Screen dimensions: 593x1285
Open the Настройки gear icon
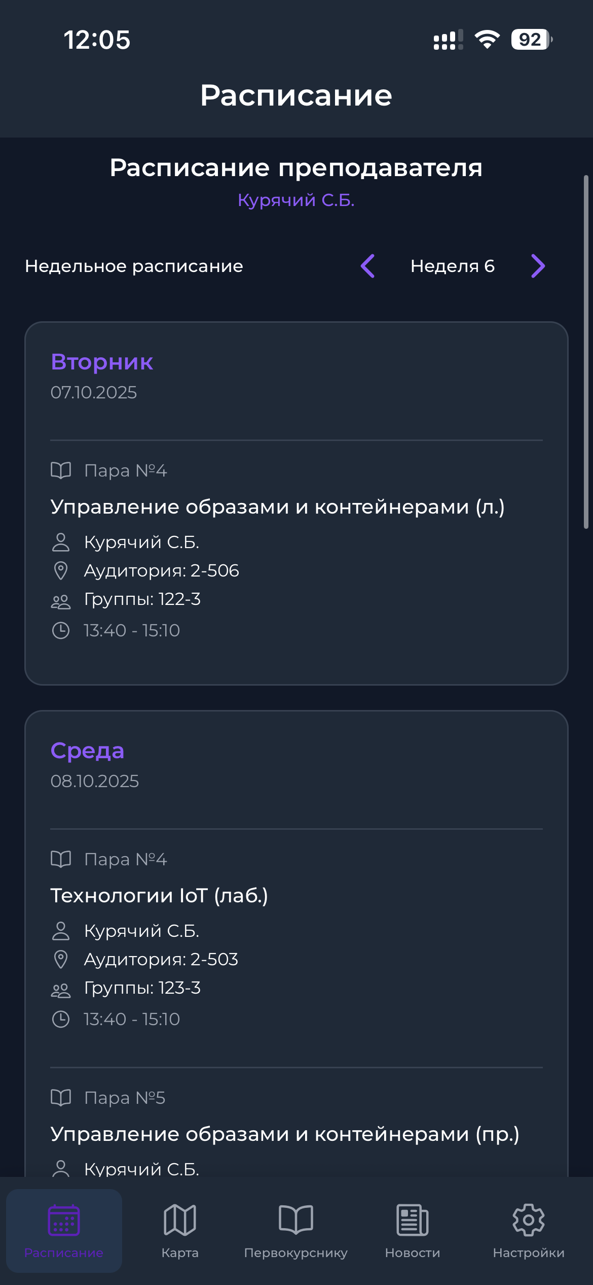pos(528,1220)
